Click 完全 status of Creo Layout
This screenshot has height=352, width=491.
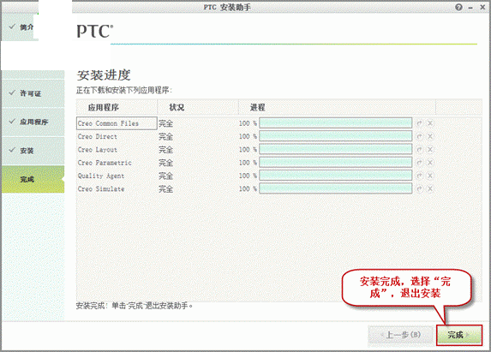click(165, 150)
